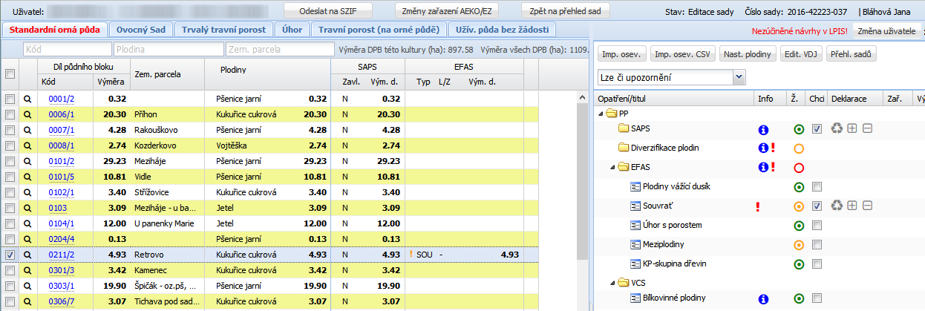
Task: Click plus icon in SAPS row
Action: pos(852,128)
